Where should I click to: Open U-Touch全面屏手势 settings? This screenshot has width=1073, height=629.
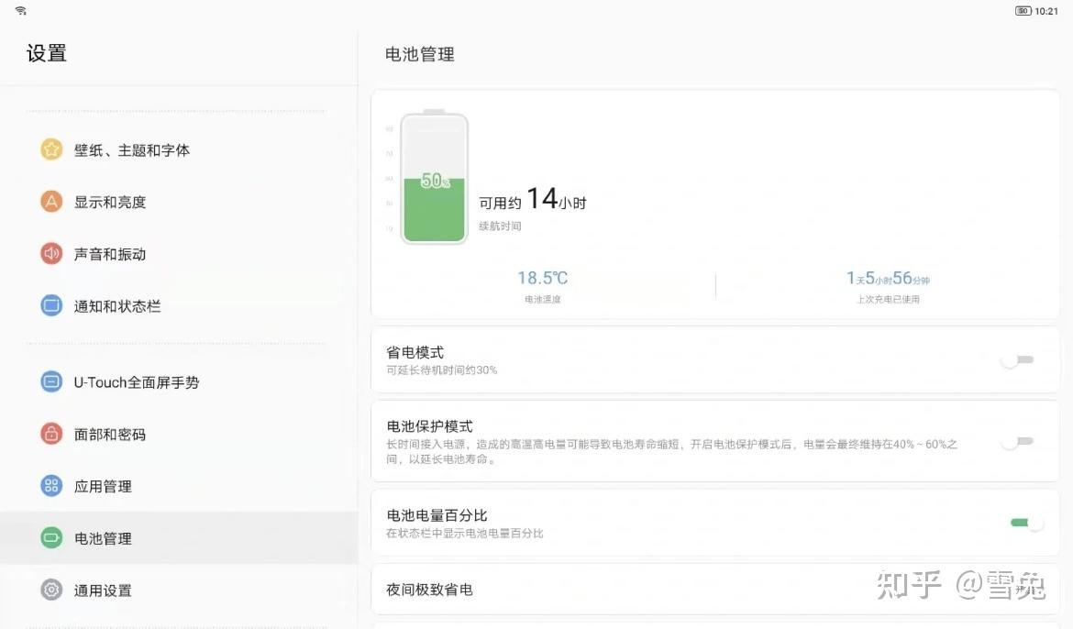point(179,382)
